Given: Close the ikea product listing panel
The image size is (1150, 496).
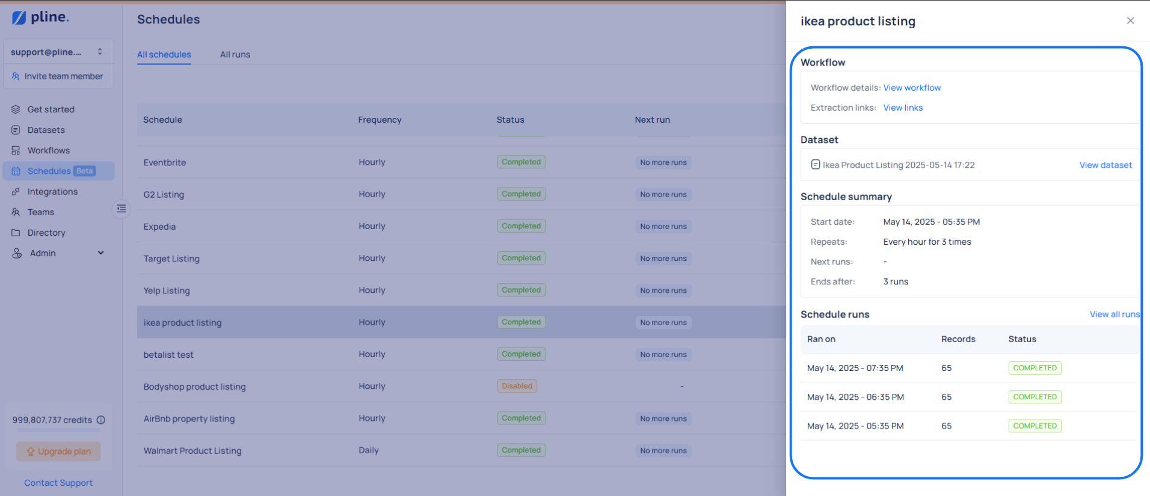Looking at the screenshot, I should point(1130,21).
